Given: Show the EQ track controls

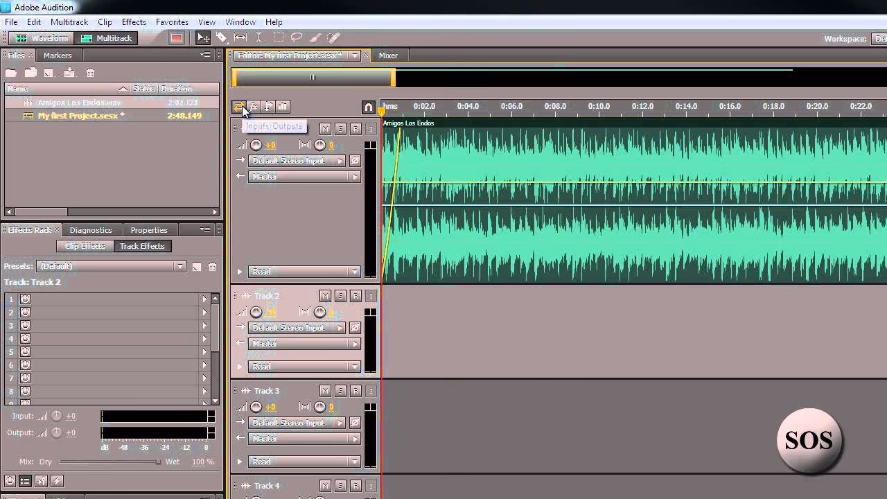Looking at the screenshot, I should coord(283,106).
